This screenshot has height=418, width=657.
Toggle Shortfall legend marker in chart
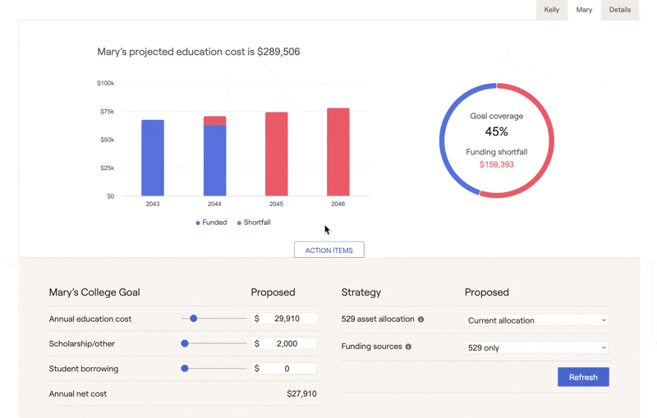(239, 223)
